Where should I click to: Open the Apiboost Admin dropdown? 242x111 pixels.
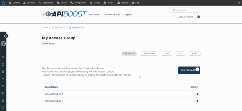(186, 17)
